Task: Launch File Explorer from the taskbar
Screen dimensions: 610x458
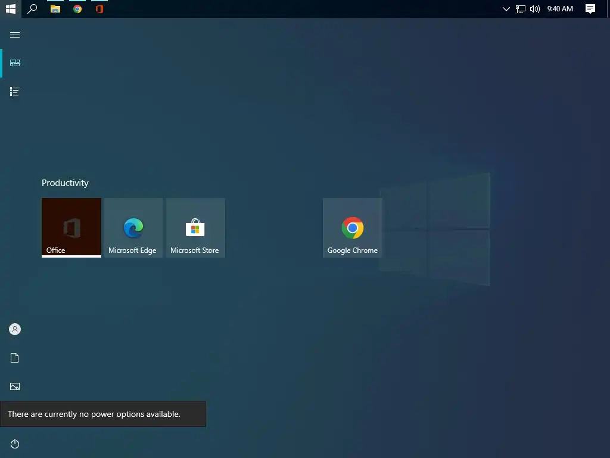Action: tap(55, 9)
